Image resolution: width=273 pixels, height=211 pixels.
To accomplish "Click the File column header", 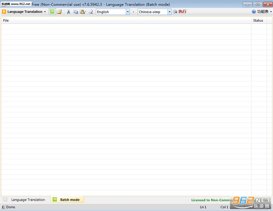I will pyautogui.click(x=126, y=20).
